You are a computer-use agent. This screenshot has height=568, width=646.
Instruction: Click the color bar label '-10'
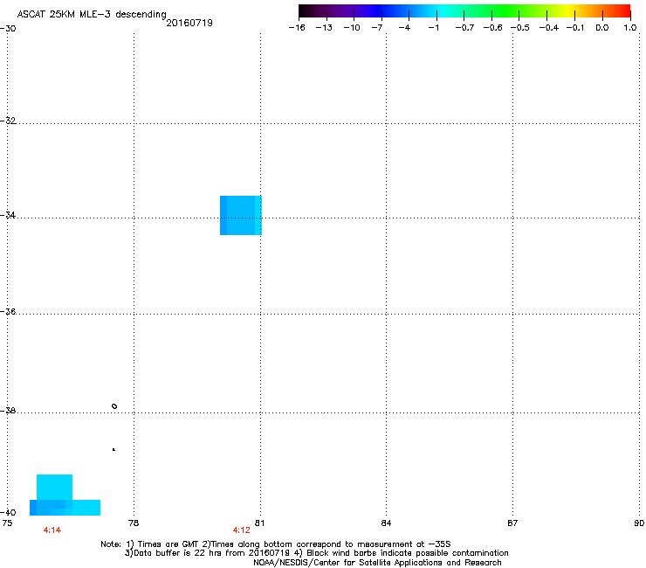(x=352, y=28)
